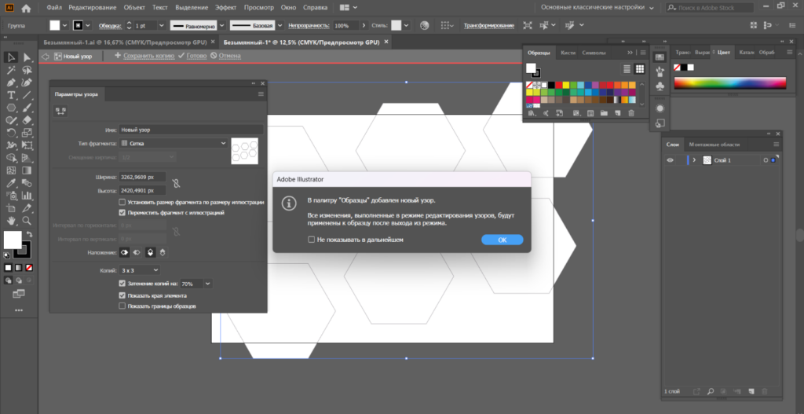Click the Pattern Tile Tool icon

click(x=60, y=110)
